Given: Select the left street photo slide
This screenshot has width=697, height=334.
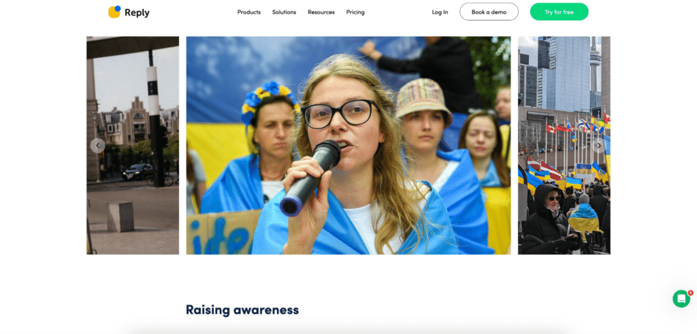Looking at the screenshot, I should pos(133,146).
